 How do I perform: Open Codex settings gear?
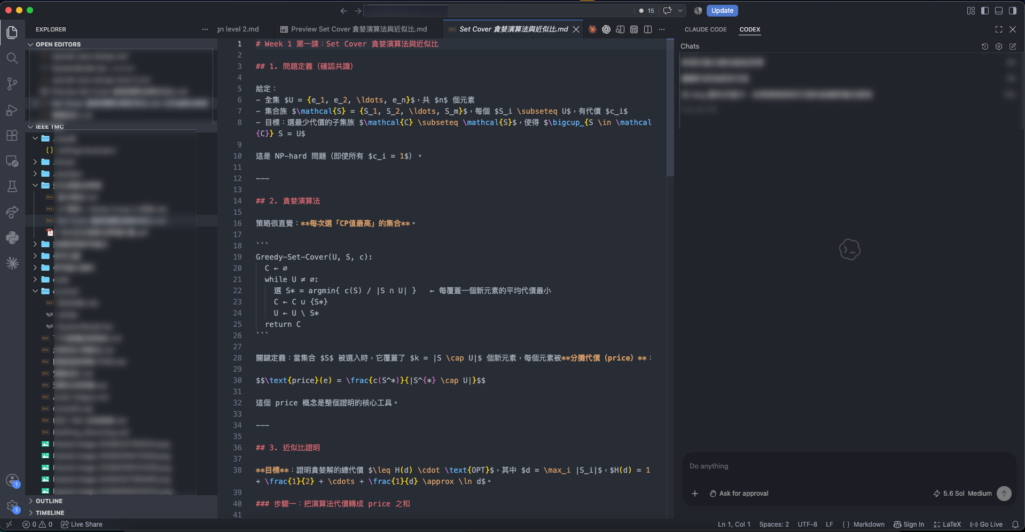999,46
